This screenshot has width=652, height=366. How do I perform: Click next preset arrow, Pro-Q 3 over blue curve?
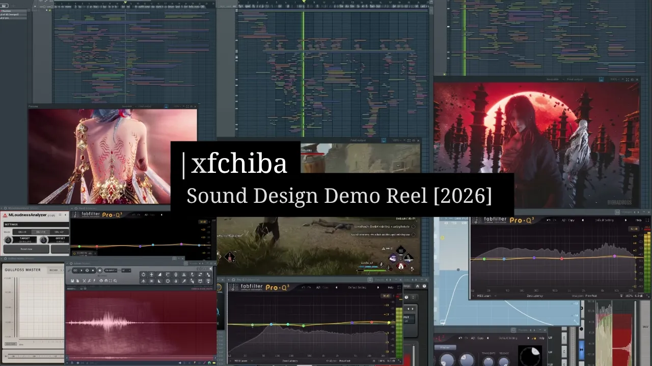[626, 220]
